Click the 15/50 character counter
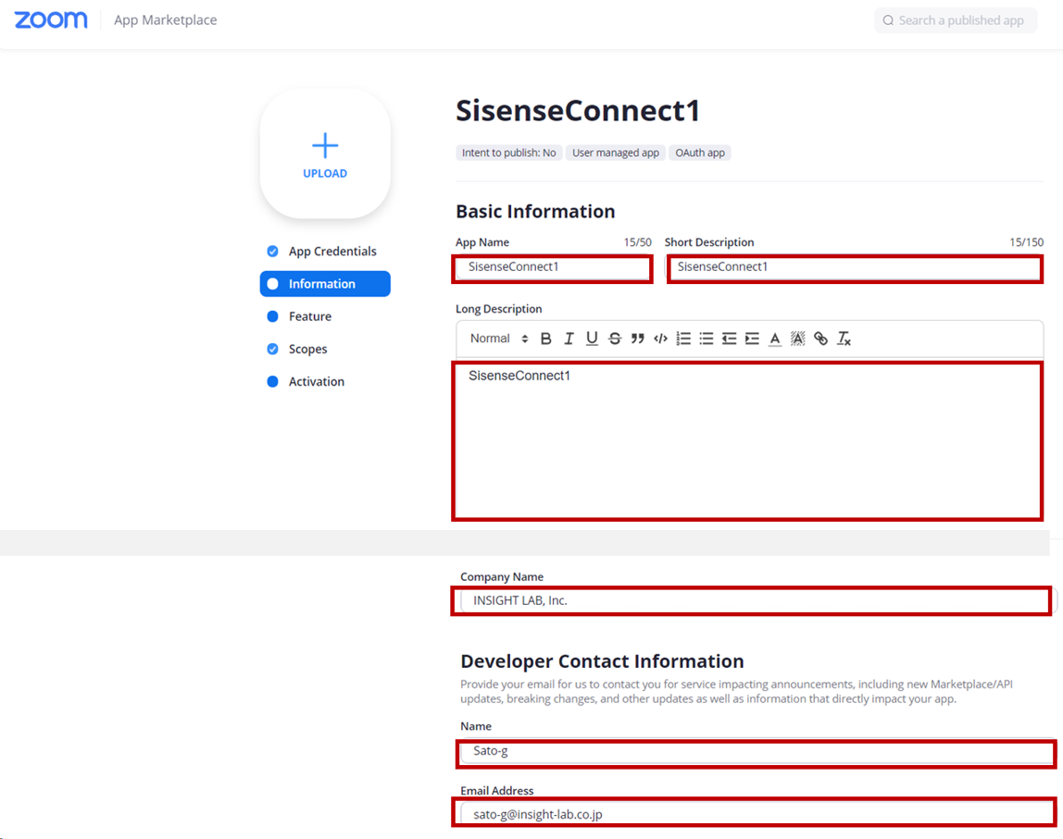The image size is (1063, 839). tap(637, 242)
